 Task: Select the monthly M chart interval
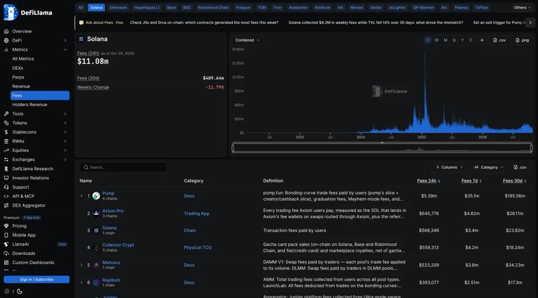tap(446, 40)
